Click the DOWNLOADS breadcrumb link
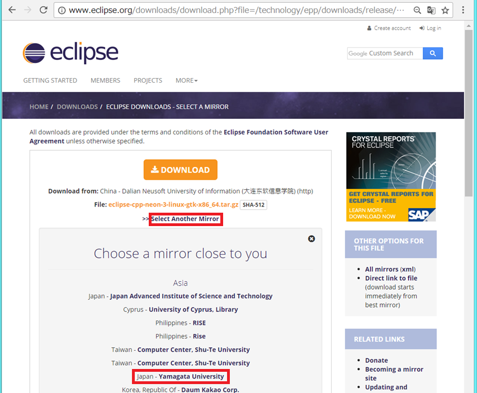The width and height of the screenshot is (477, 393). click(77, 106)
